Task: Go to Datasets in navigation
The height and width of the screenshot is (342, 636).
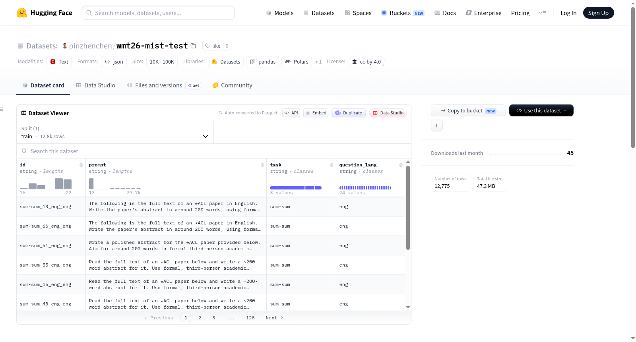Action: click(x=319, y=13)
